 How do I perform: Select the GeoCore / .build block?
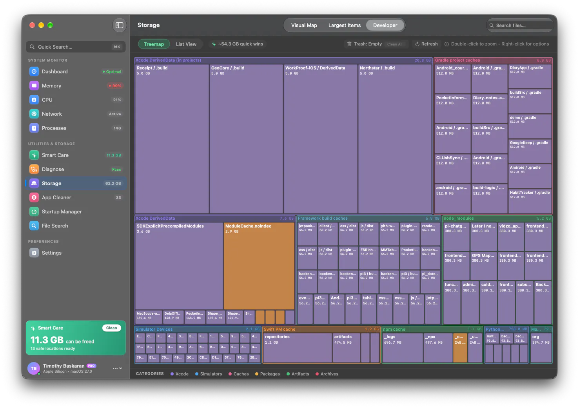[x=246, y=139]
